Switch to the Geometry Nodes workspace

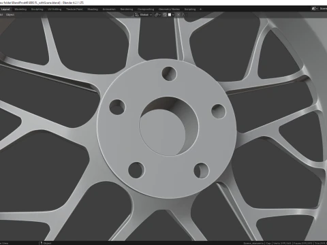[169, 10]
